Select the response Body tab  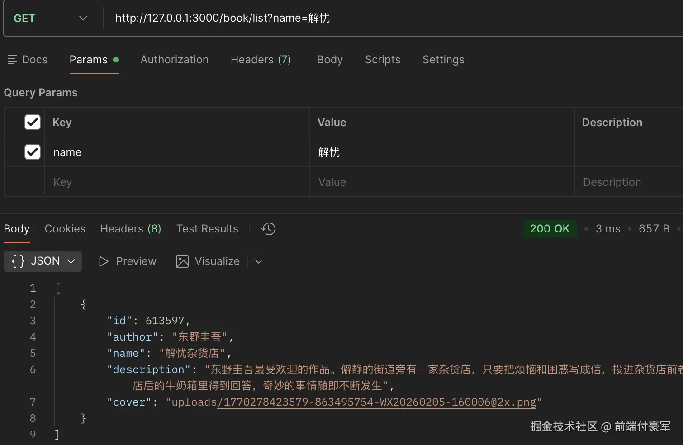pyautogui.click(x=17, y=229)
